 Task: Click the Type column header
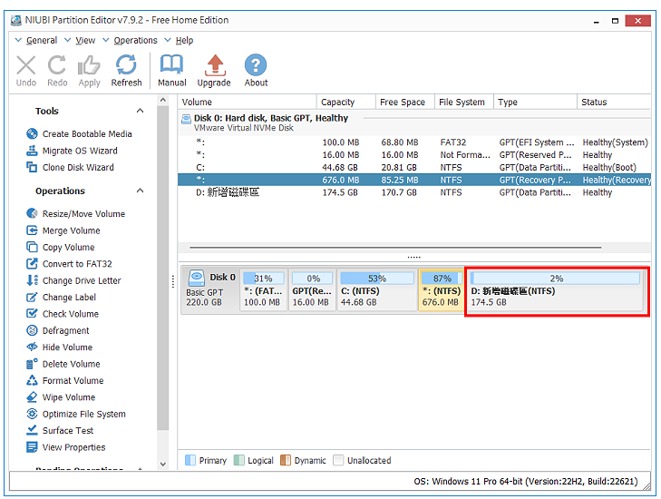535,103
